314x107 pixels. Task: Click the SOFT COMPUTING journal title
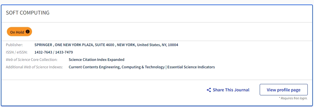pyautogui.click(x=28, y=13)
